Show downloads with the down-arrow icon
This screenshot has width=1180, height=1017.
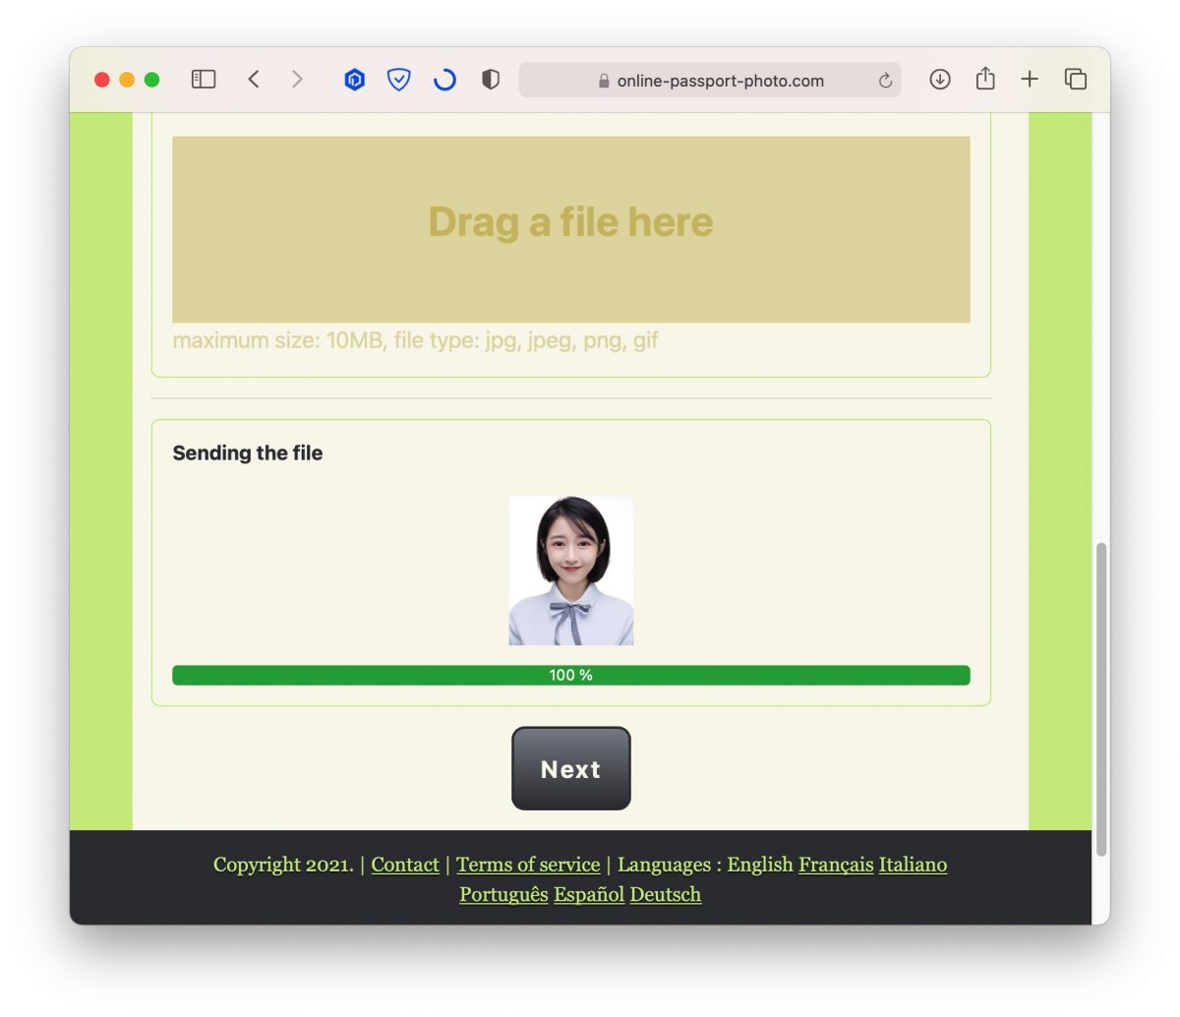coord(940,80)
